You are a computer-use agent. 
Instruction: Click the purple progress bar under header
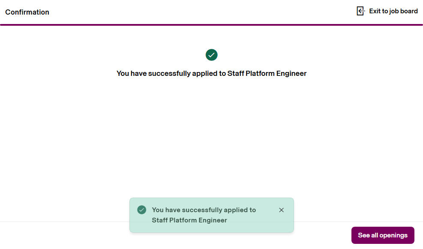[211, 25]
